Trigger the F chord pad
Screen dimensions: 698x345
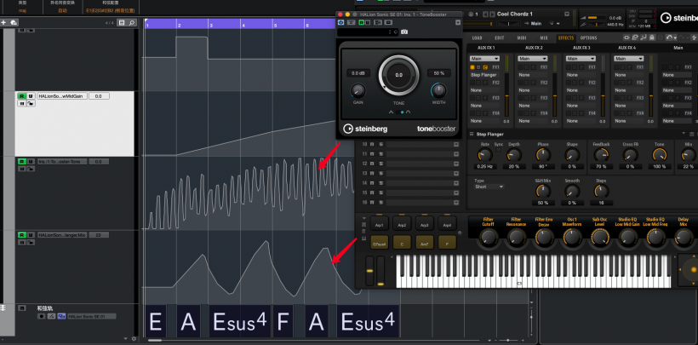[x=447, y=243]
